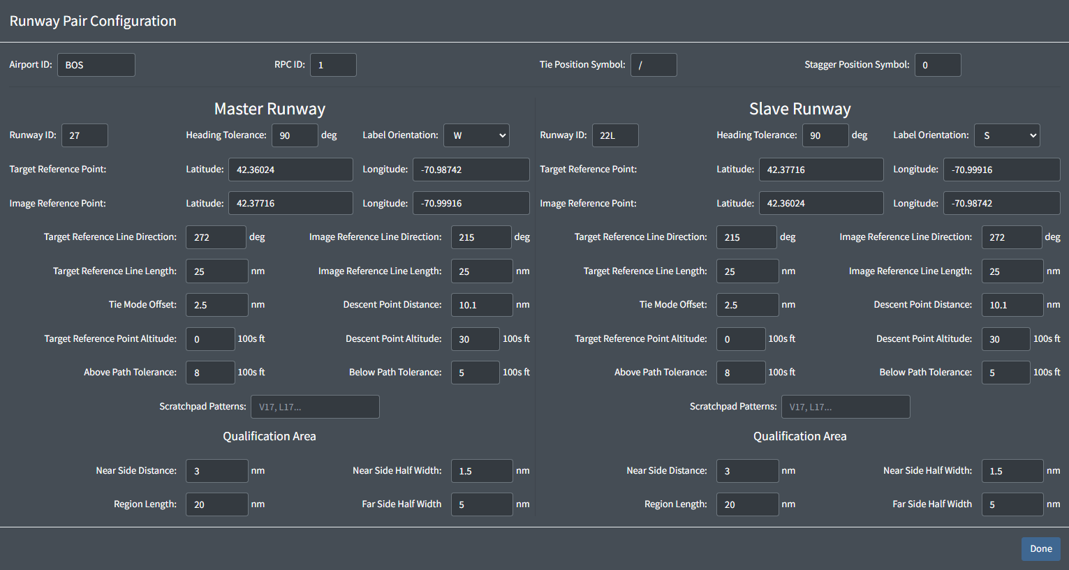The width and height of the screenshot is (1069, 570).
Task: Click the Airport ID field
Action: point(96,65)
